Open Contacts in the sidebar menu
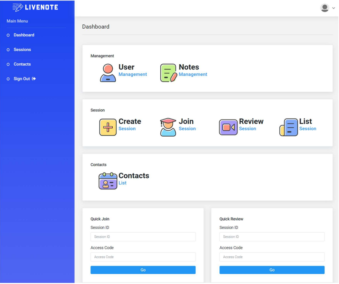This screenshot has height=284, width=339. [x=22, y=64]
